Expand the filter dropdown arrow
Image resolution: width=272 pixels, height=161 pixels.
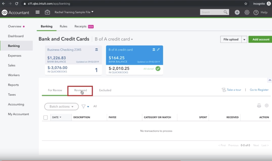pyautogui.click(x=88, y=107)
